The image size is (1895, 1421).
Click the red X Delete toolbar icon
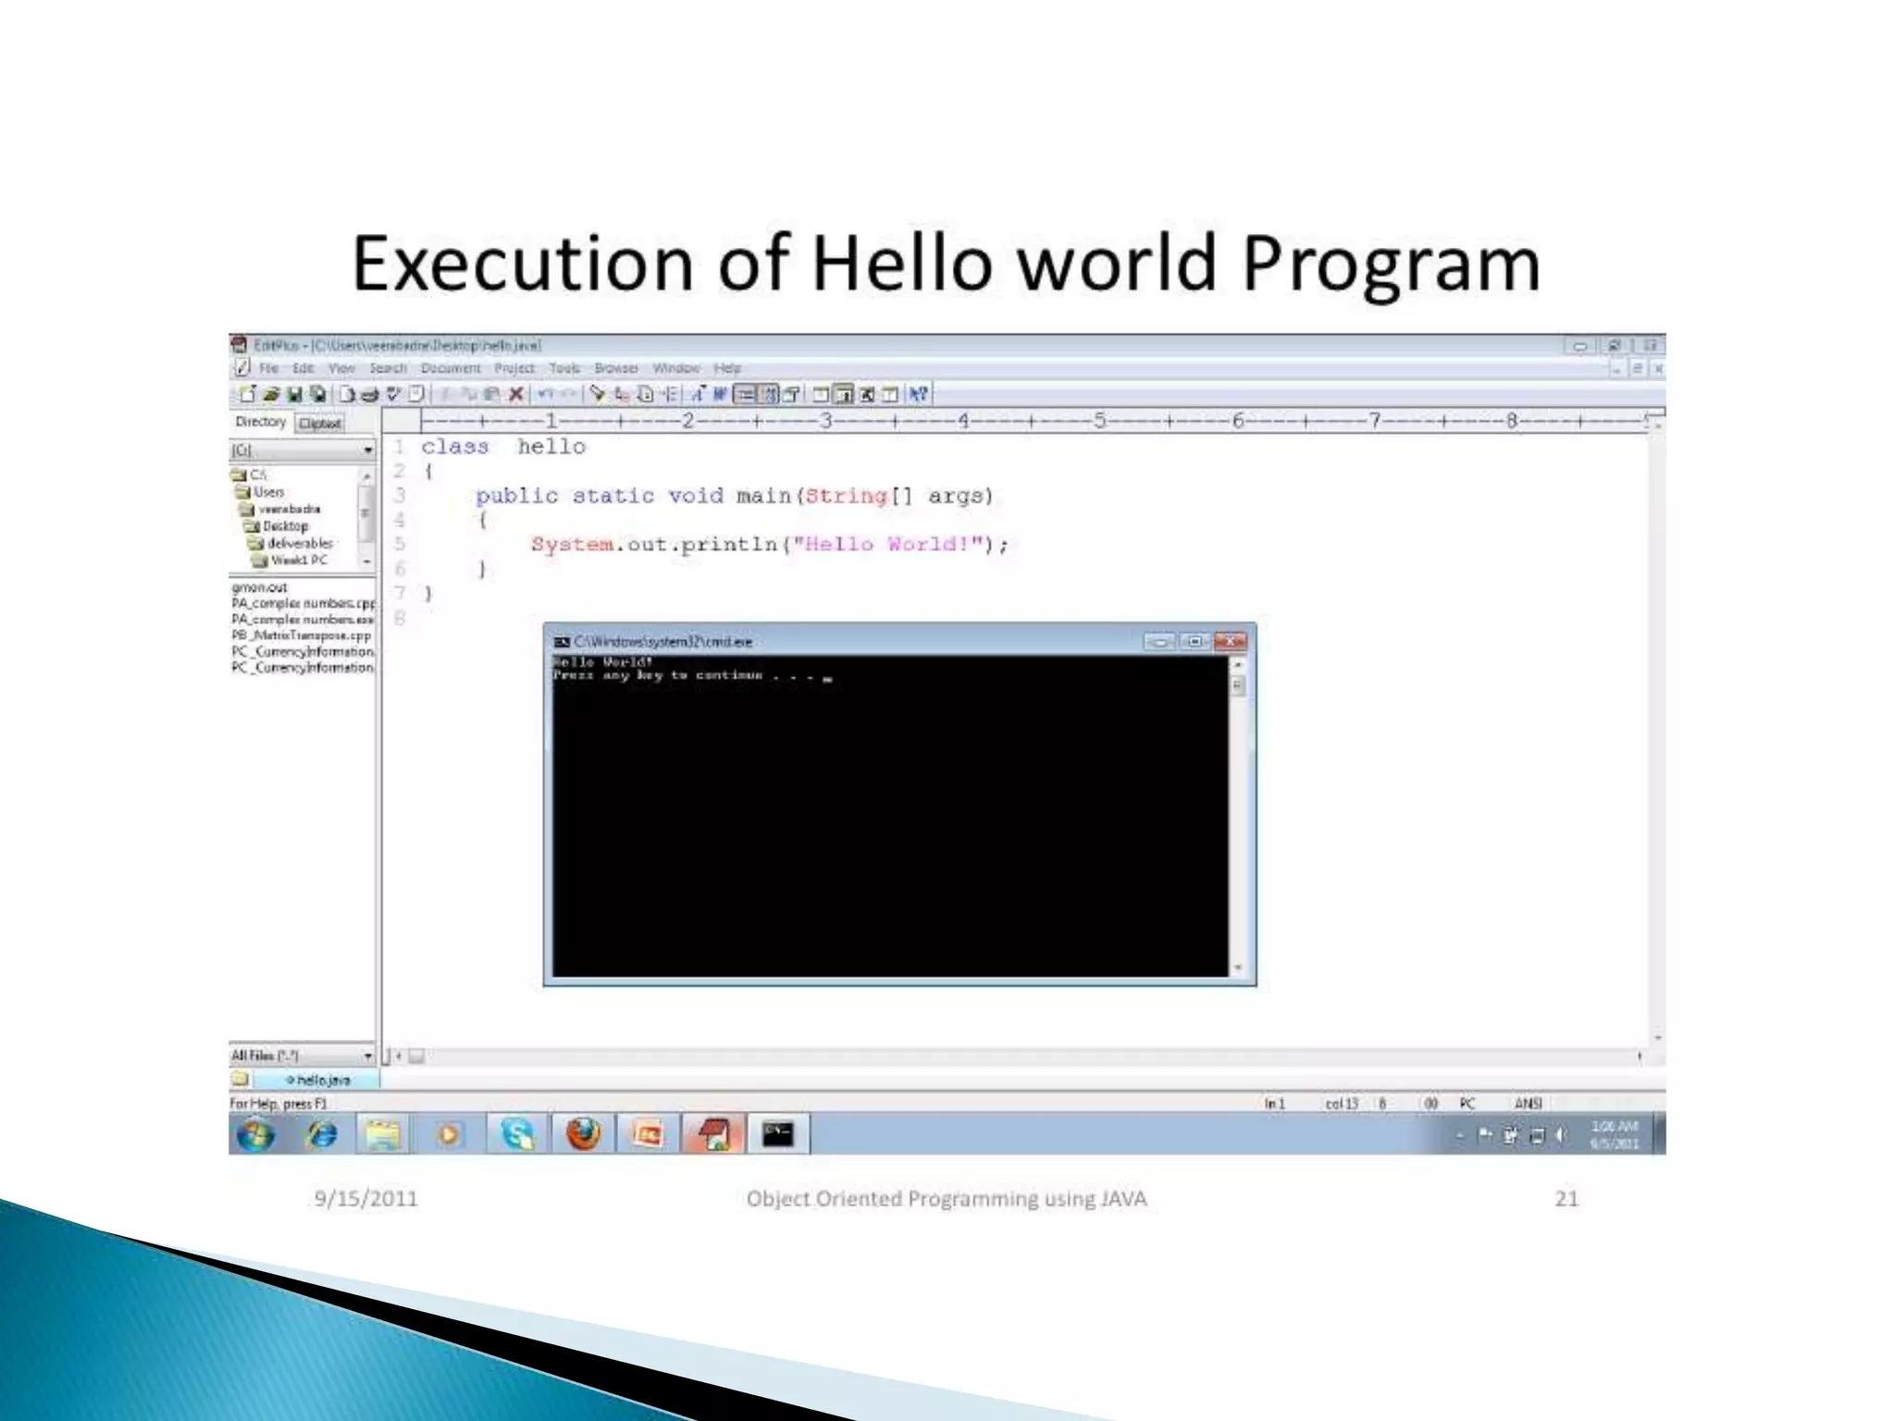[516, 394]
